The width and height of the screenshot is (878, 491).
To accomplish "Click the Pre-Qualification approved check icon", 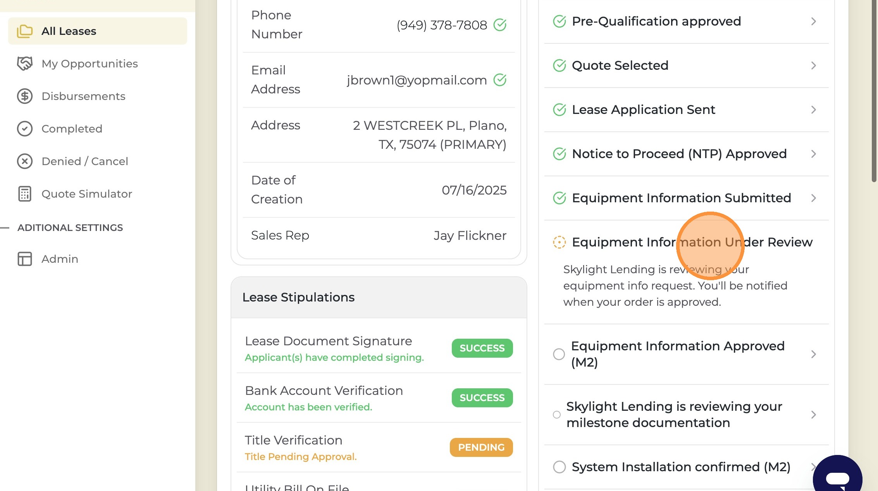I will 560,21.
